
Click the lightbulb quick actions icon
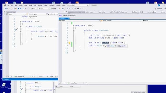click(69, 43)
